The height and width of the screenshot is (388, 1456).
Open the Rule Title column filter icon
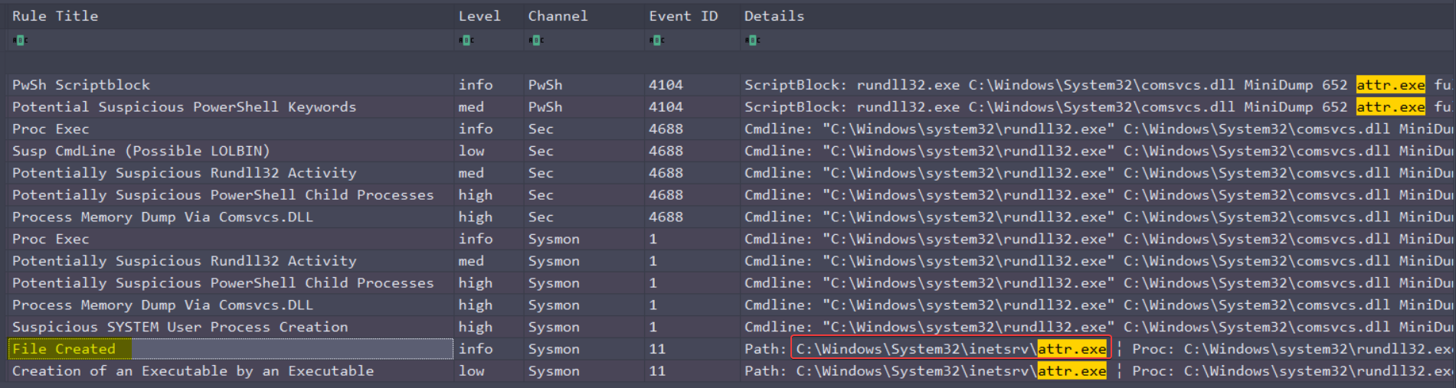(x=20, y=40)
